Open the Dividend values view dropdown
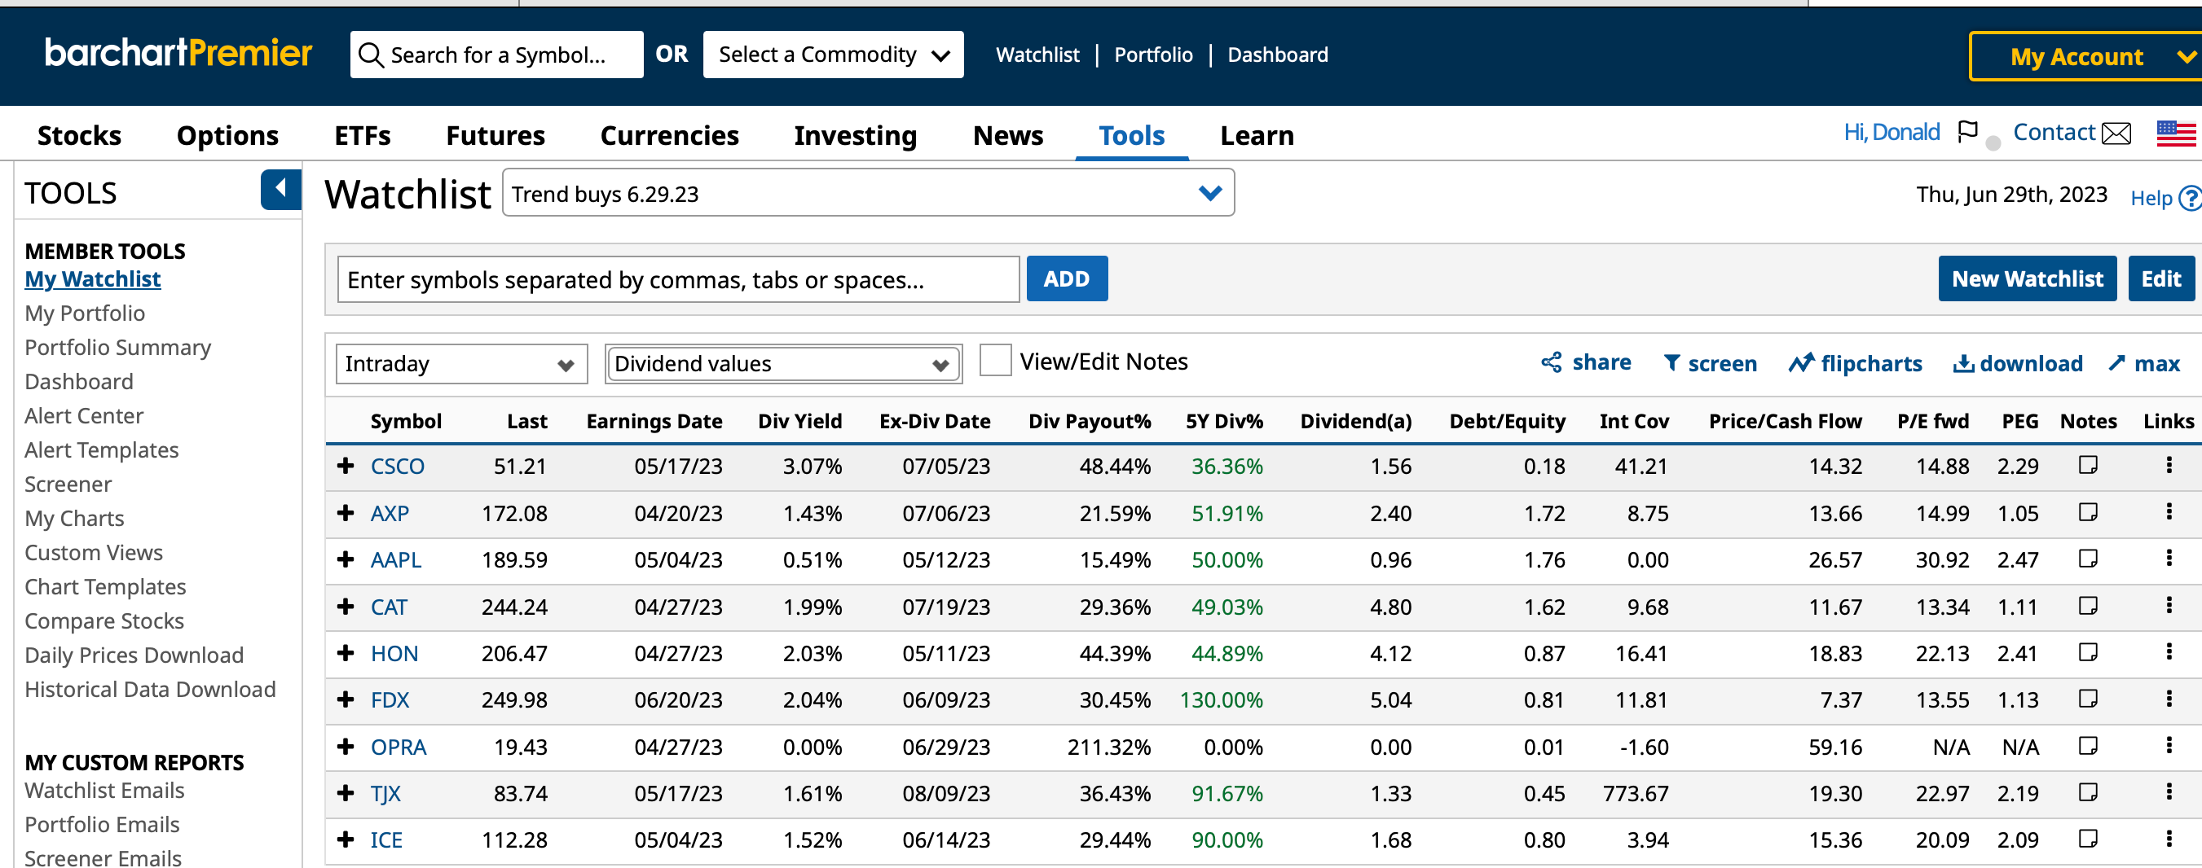Viewport: 2202px width, 868px height. coord(783,364)
